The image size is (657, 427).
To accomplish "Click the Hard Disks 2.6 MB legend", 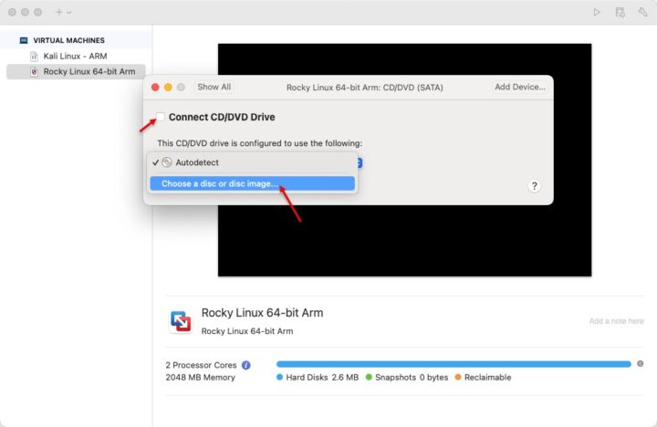I will 318,377.
